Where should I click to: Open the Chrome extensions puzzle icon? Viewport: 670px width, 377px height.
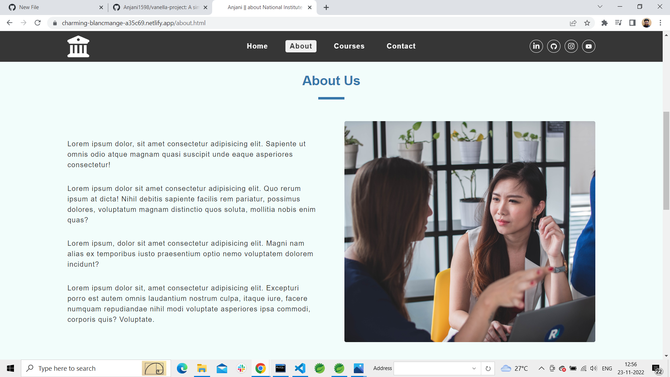(604, 23)
